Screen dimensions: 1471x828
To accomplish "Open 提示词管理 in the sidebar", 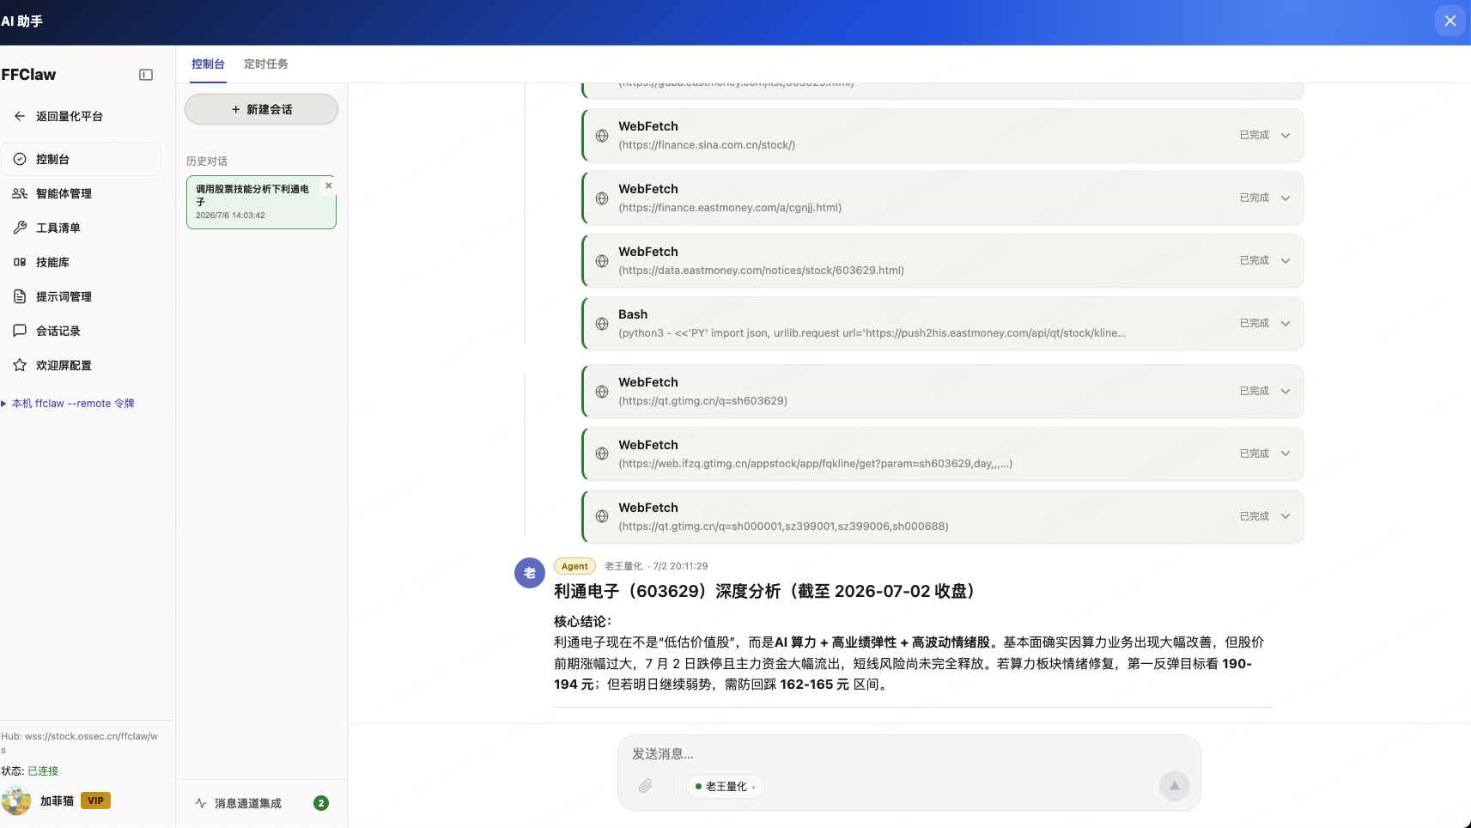I will [x=82, y=296].
